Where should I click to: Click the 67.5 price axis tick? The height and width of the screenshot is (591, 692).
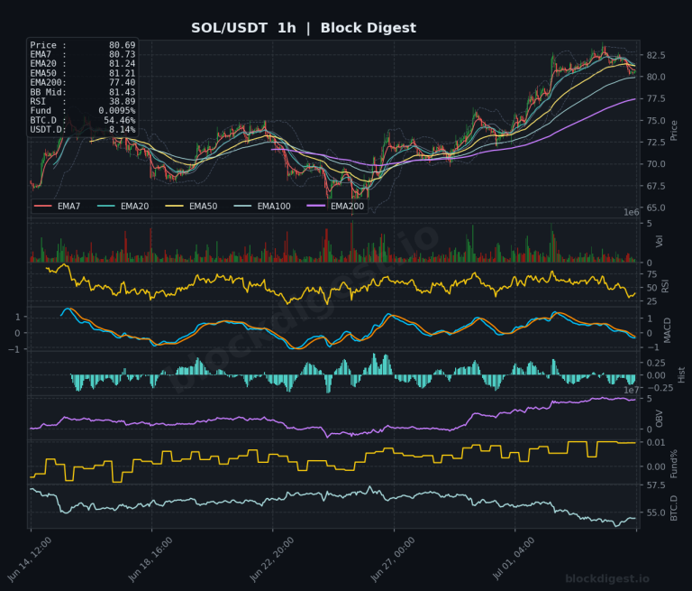tap(656, 186)
